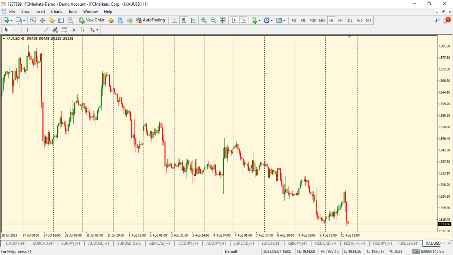Open the New Chart symbol dropdown
Viewport: 453px width, 255px height.
(x=11, y=20)
